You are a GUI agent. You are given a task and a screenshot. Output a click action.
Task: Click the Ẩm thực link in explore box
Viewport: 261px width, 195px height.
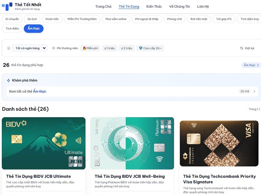[40, 91]
